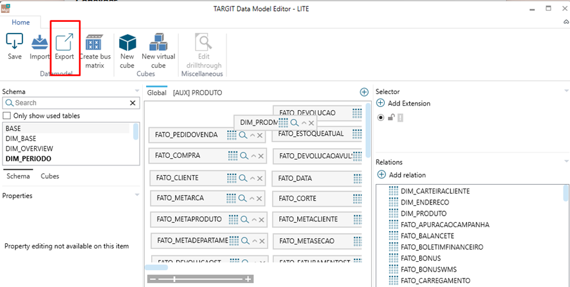The width and height of the screenshot is (570, 287).
Task: Open table grid of FATO_COMPRA
Action: click(x=233, y=156)
